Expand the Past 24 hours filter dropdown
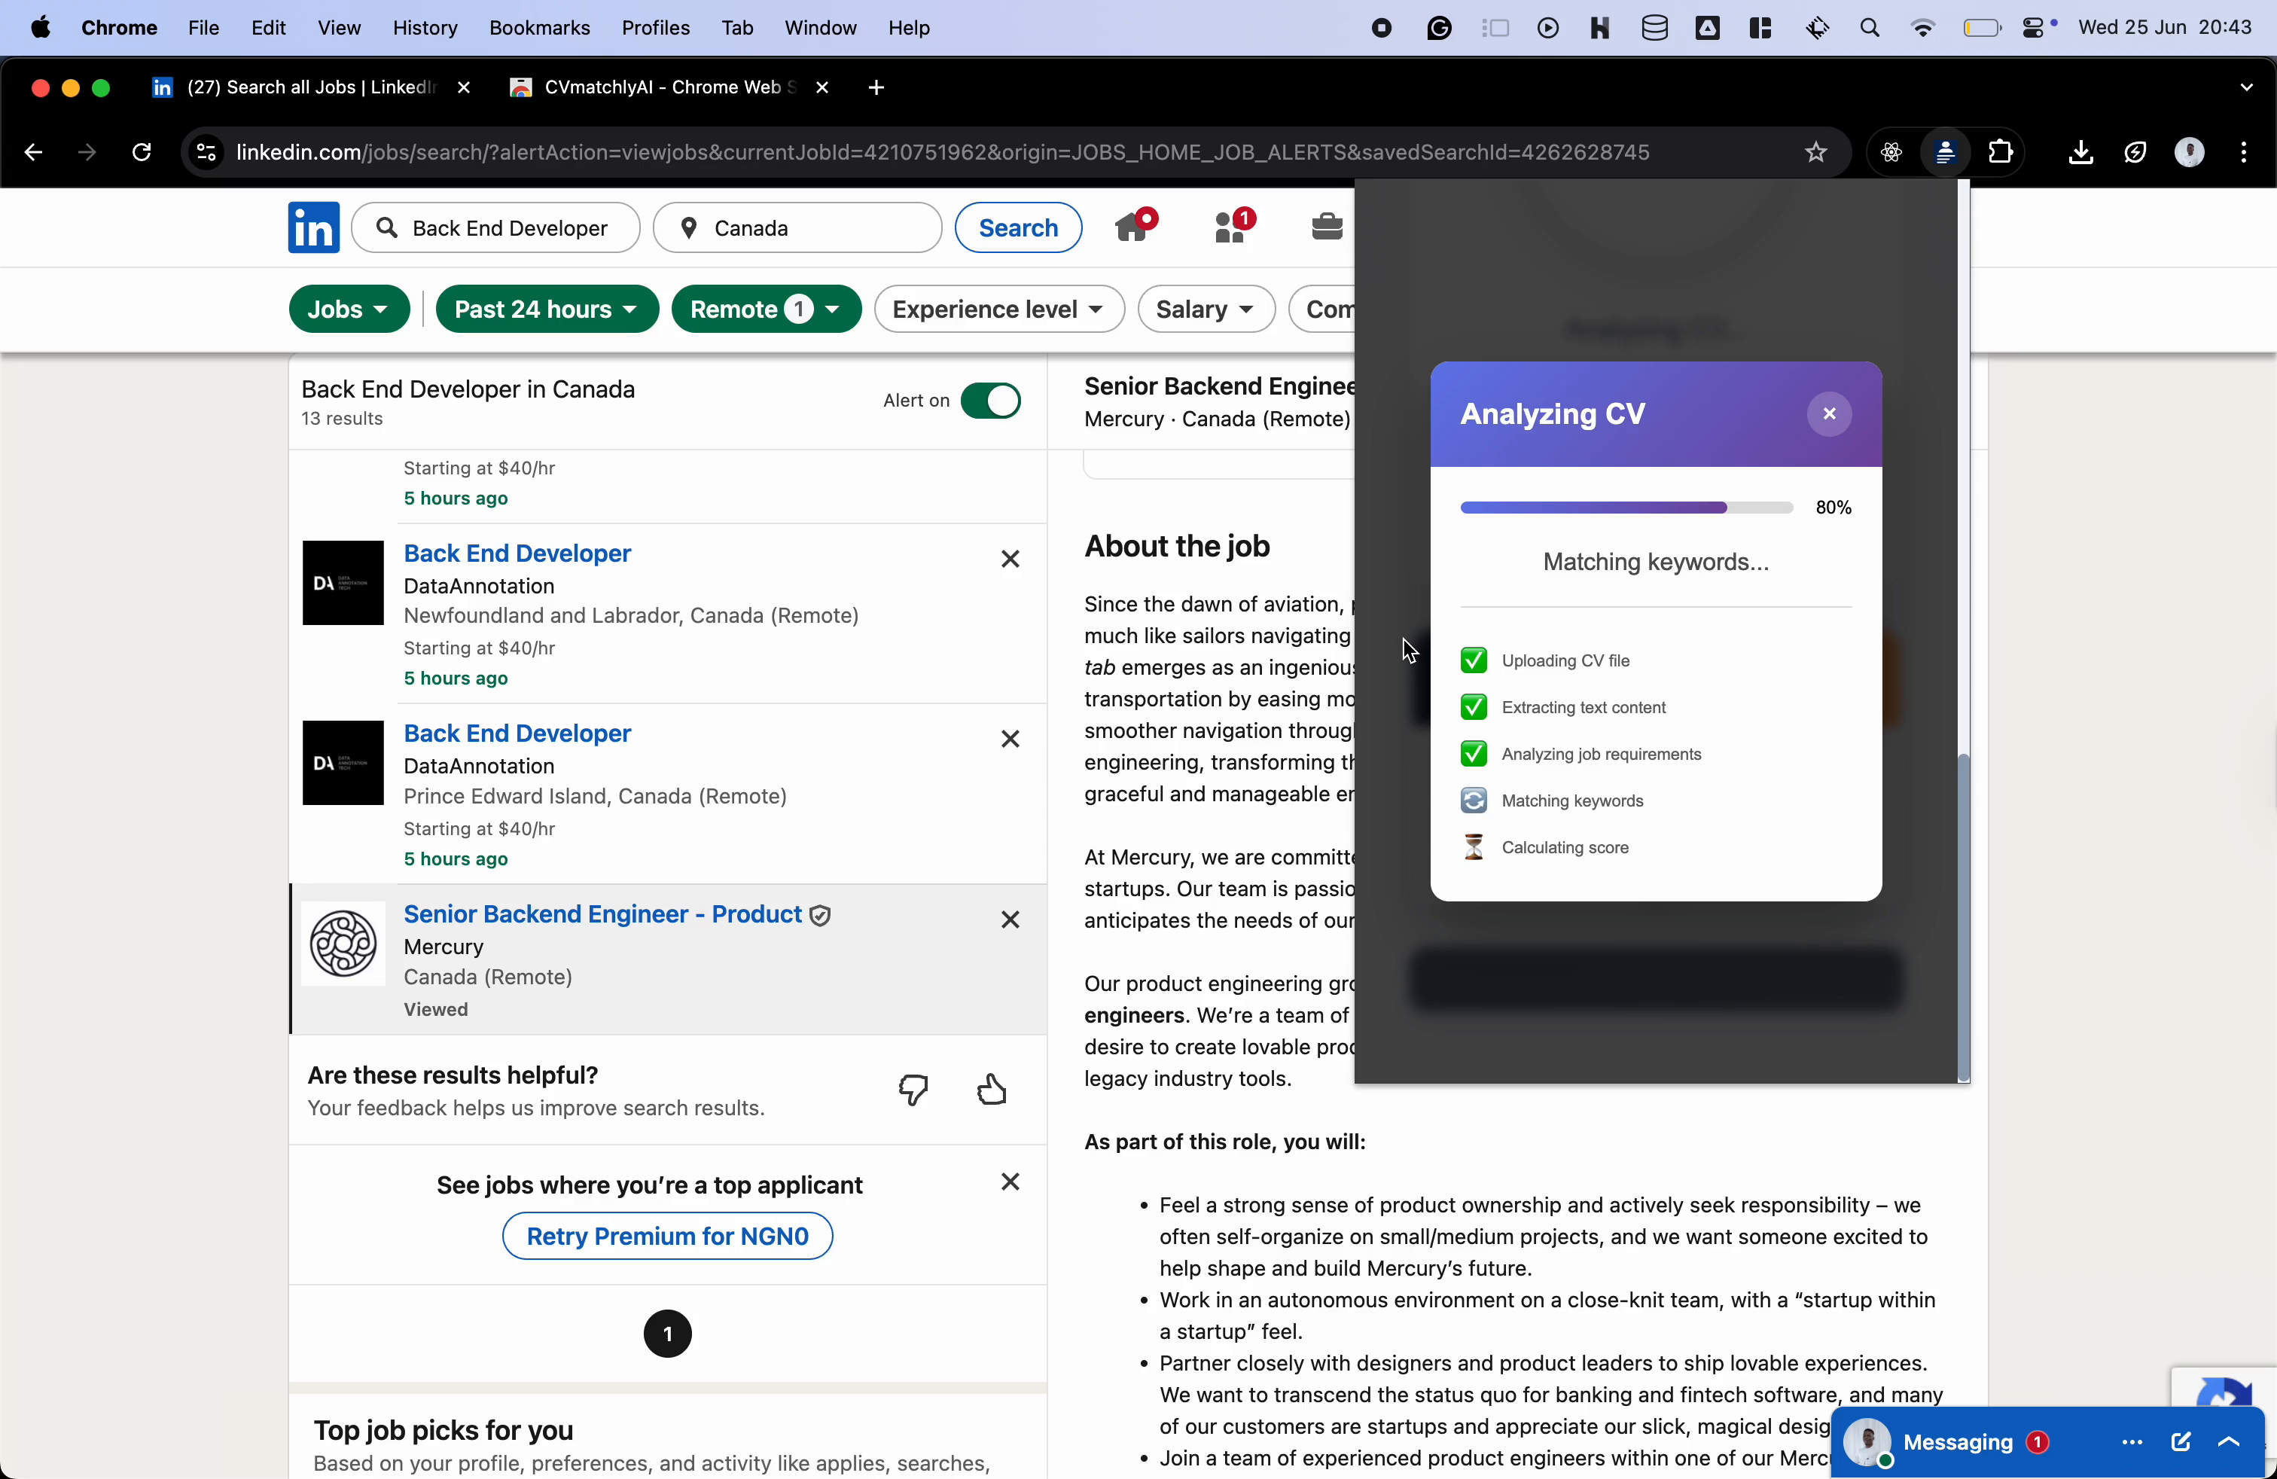 pyautogui.click(x=547, y=309)
